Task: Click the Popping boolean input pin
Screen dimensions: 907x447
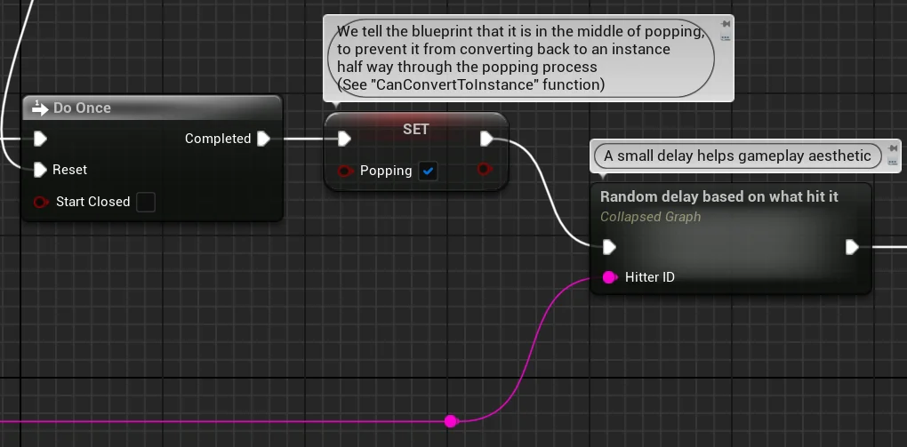Action: click(345, 171)
